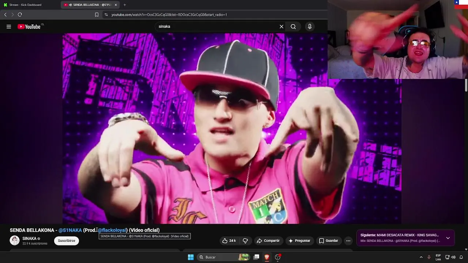Open Task View on the taskbar

(x=256, y=257)
